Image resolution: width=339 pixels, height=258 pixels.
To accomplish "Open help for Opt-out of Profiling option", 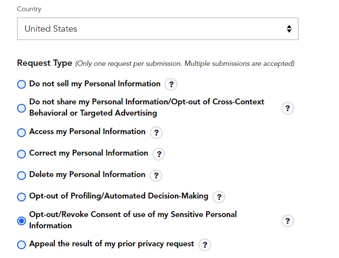I will coord(219,197).
